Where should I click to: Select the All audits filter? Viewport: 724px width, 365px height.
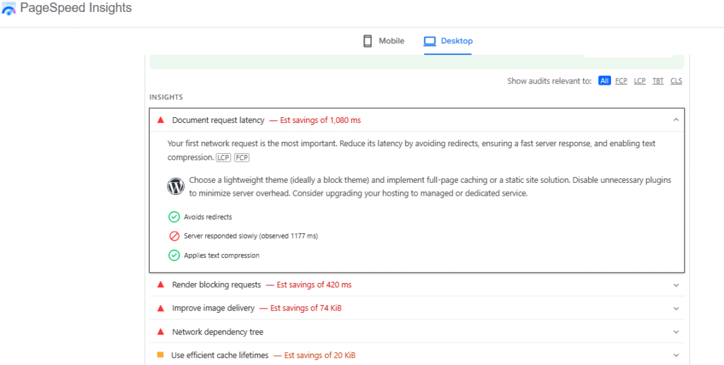coord(605,81)
